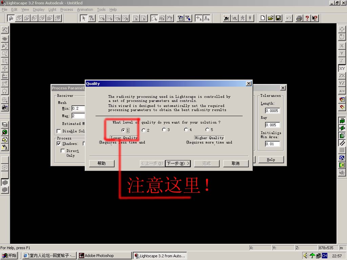Create a new file with the blank page icon

point(263,18)
